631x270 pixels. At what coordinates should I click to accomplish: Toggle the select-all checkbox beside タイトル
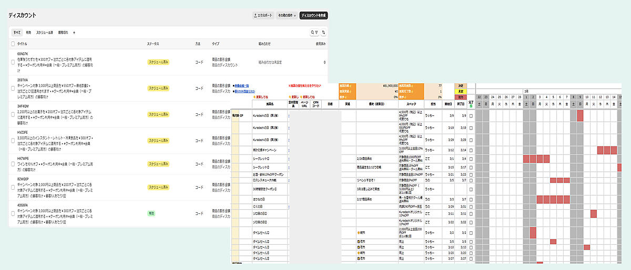pos(13,44)
